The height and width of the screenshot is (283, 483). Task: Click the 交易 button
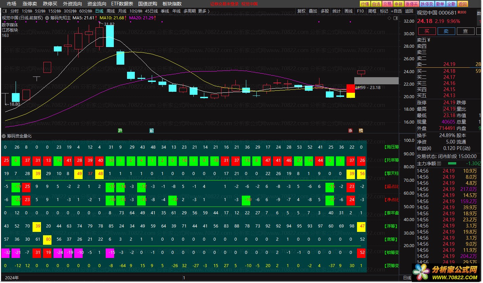(x=387, y=4)
